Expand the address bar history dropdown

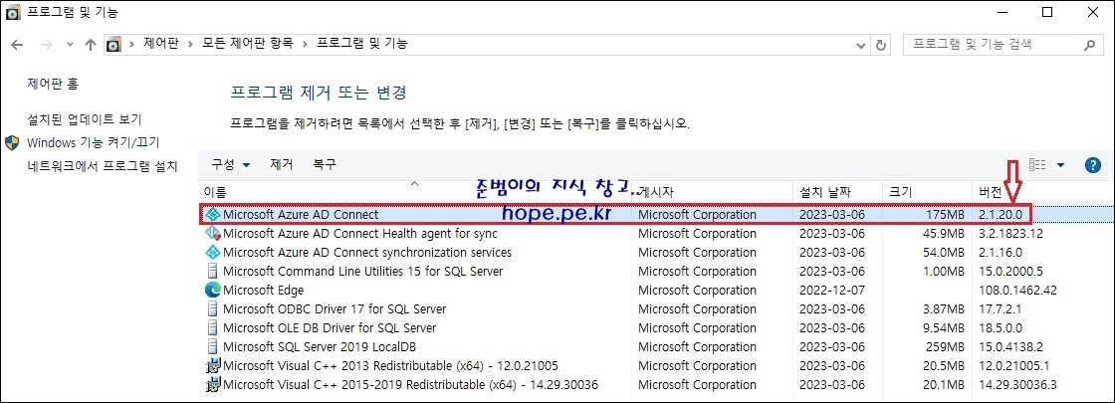[861, 44]
